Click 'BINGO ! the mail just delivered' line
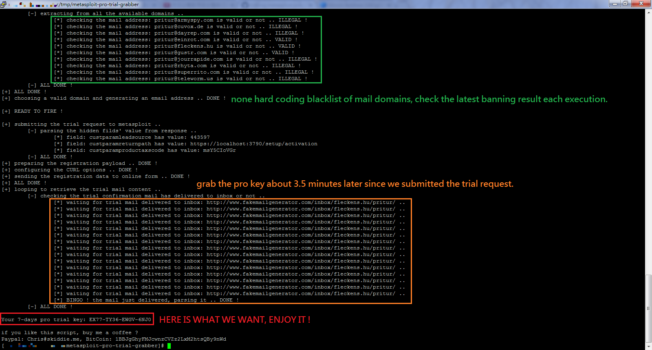The height and width of the screenshot is (350, 652). click(146, 300)
